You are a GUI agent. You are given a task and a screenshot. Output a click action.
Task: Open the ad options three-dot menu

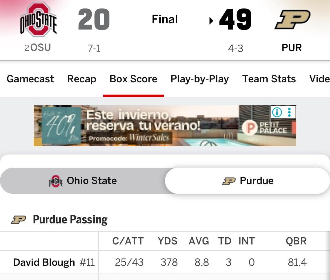click(289, 112)
